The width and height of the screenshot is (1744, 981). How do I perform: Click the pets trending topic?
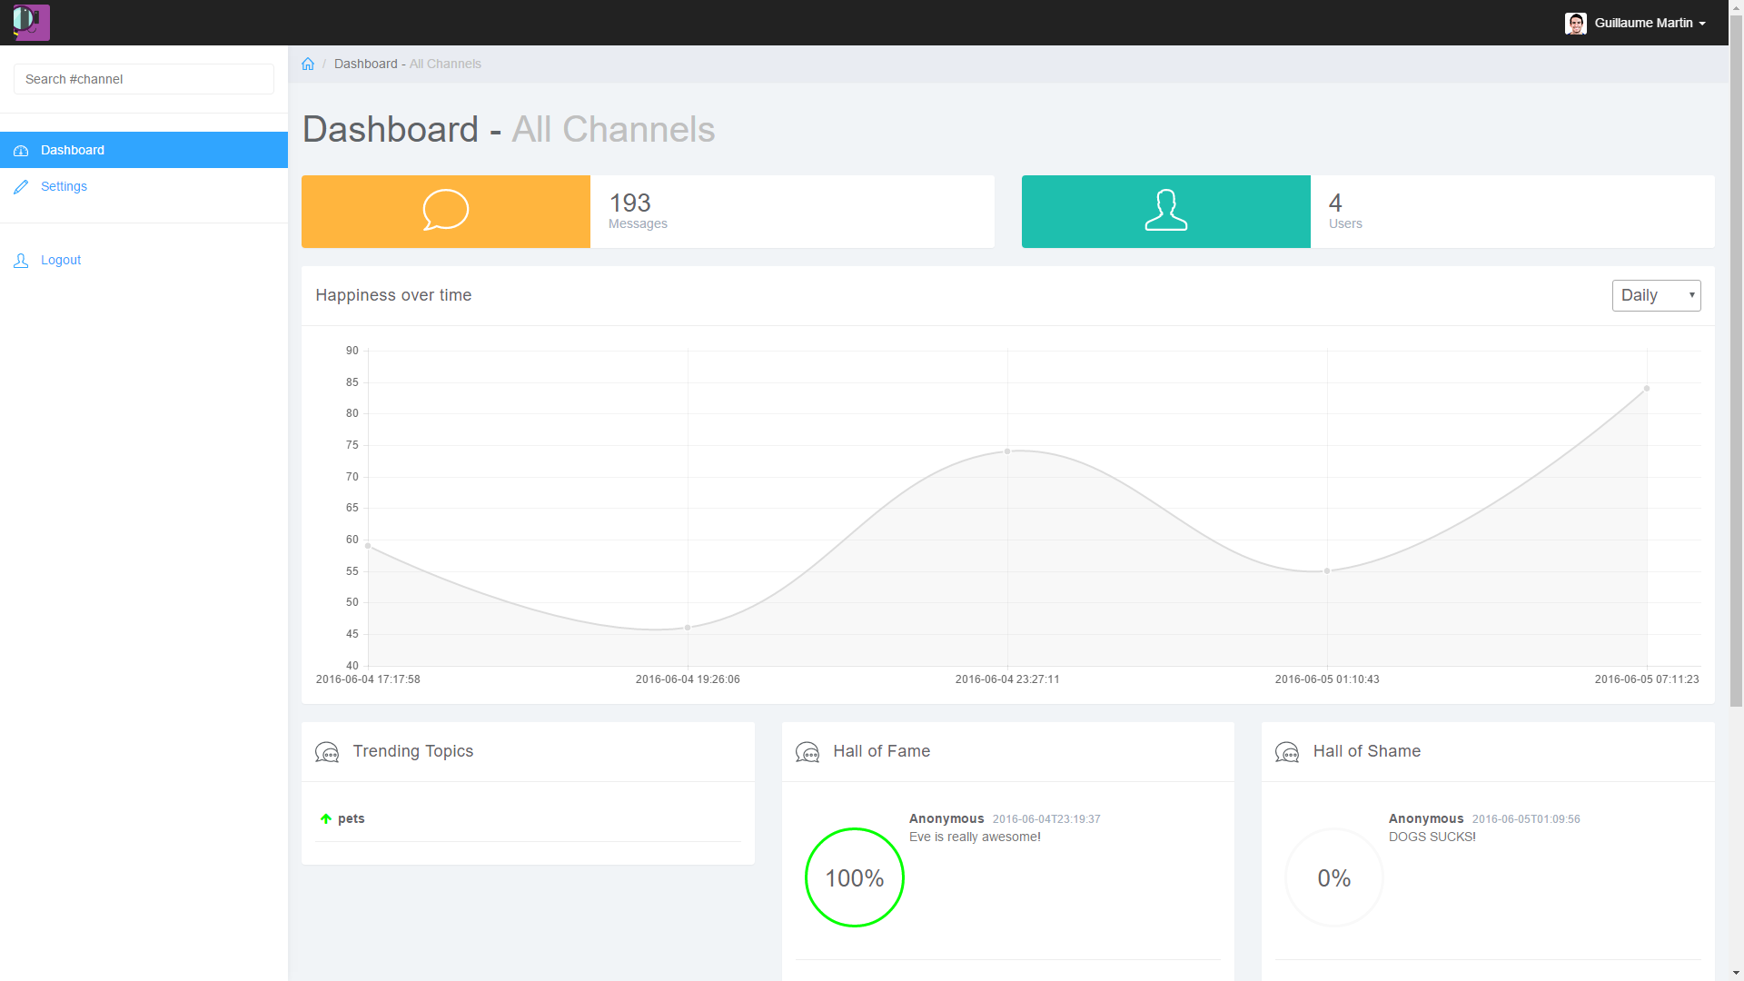(x=352, y=818)
